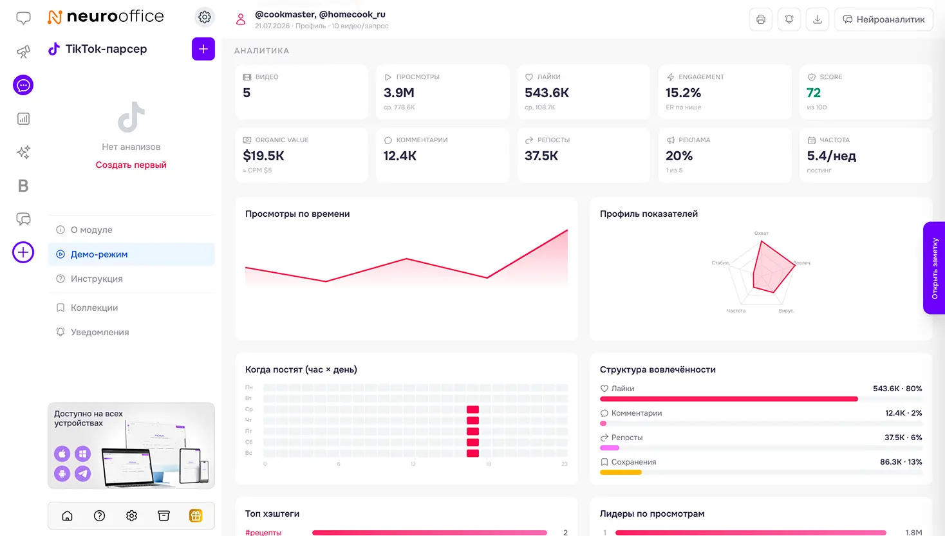Click the Telegram icon in devices banner

(83, 474)
